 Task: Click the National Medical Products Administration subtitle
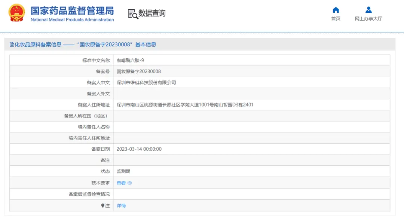tap(72, 20)
